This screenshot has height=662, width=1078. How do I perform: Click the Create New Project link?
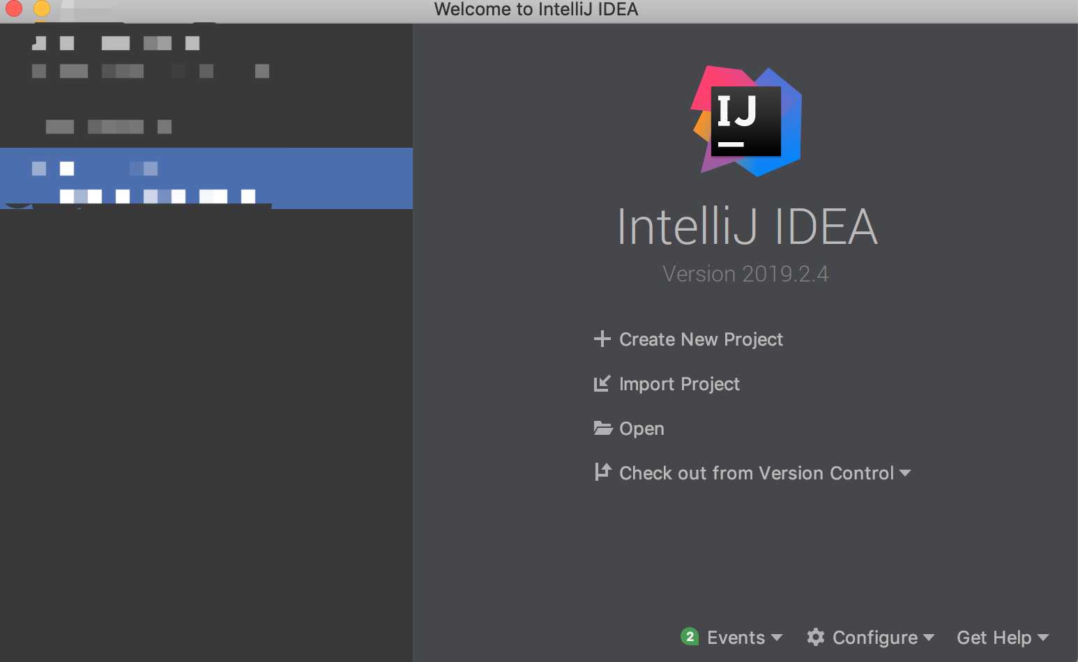[x=701, y=339]
